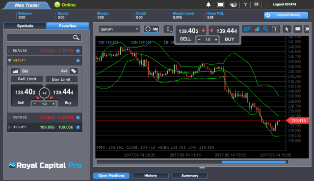Open the History tab

click(151, 176)
